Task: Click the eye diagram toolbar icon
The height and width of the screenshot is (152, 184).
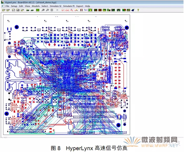Action: tap(118, 10)
